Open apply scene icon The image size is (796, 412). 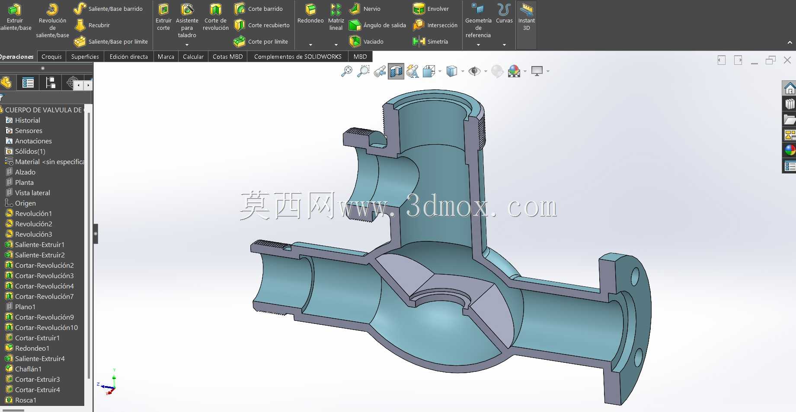[x=514, y=71]
